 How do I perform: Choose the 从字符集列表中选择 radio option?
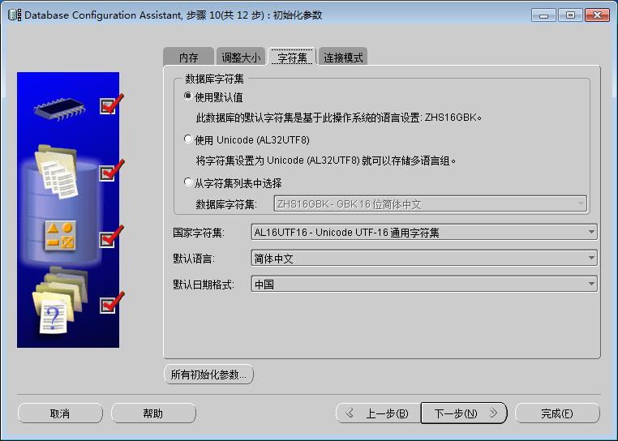click(188, 182)
